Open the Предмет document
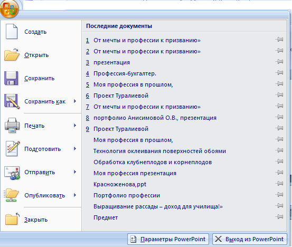The height and width of the screenshot is (247, 292). pos(106,217)
